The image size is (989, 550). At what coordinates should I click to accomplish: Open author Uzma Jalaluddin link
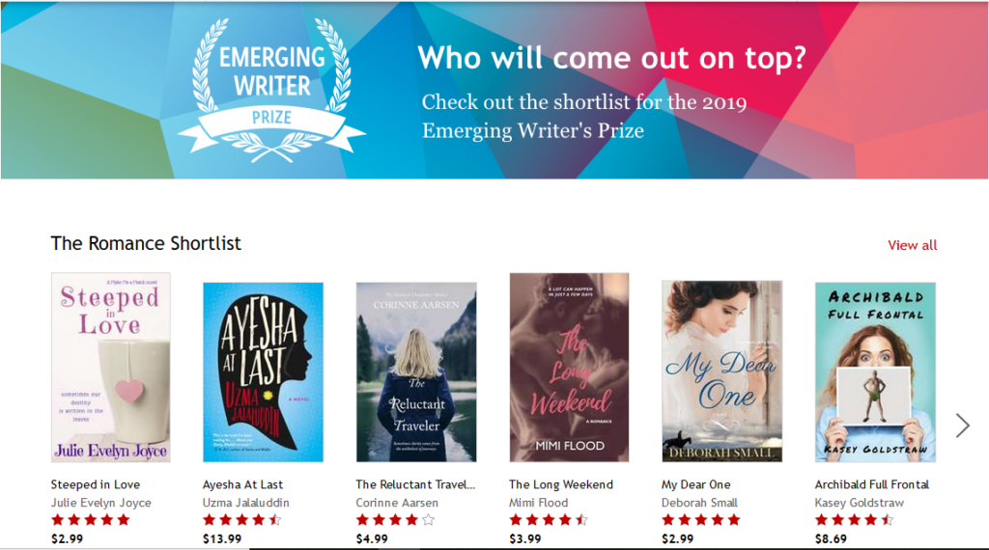coord(246,503)
